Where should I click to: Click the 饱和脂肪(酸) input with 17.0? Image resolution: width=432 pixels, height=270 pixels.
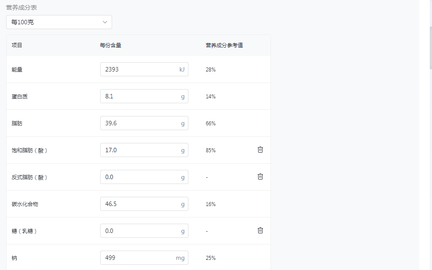(x=139, y=150)
